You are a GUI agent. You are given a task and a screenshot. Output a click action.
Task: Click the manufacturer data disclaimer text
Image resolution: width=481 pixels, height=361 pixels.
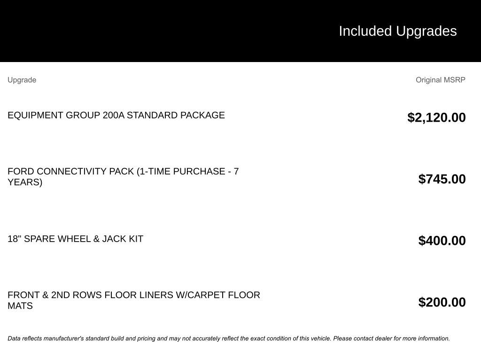[228, 338]
